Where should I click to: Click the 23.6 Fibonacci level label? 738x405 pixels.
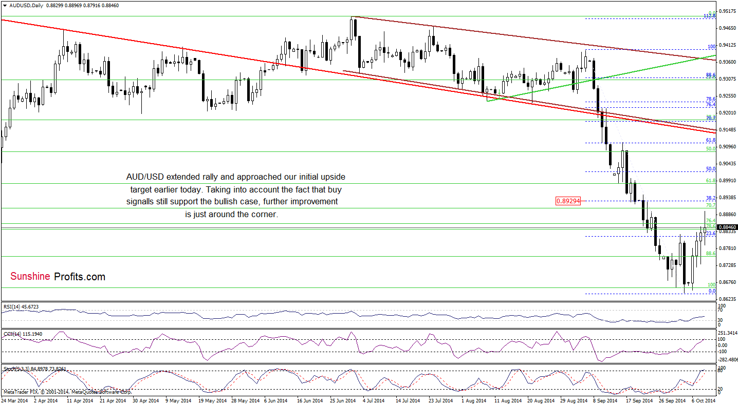coord(711,233)
